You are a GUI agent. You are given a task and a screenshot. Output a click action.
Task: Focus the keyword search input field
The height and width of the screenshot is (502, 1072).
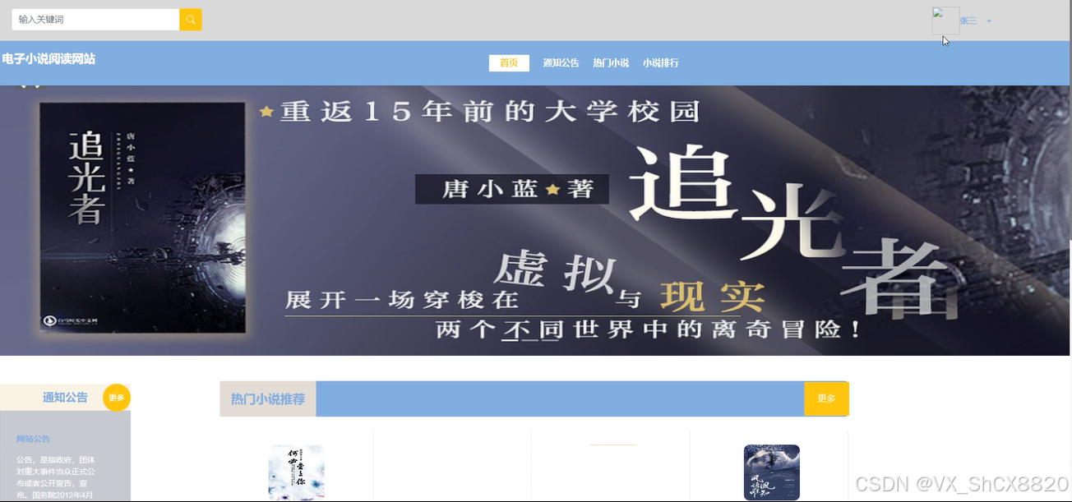point(95,20)
